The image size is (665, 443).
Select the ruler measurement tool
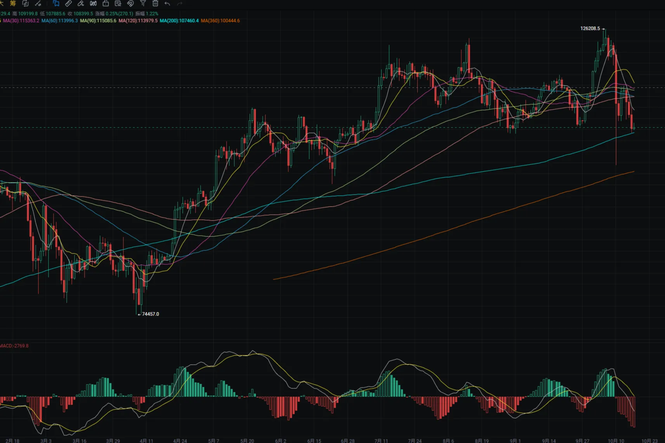coord(68,3)
